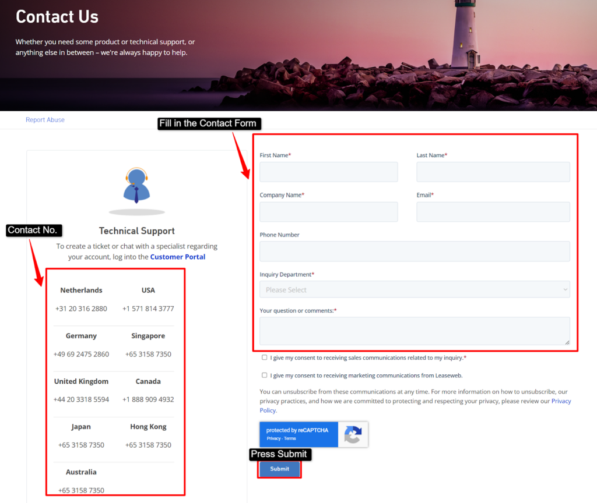This screenshot has height=503, width=597.
Task: Select Germany number +49 69 2475 2860
Action: tap(81, 355)
